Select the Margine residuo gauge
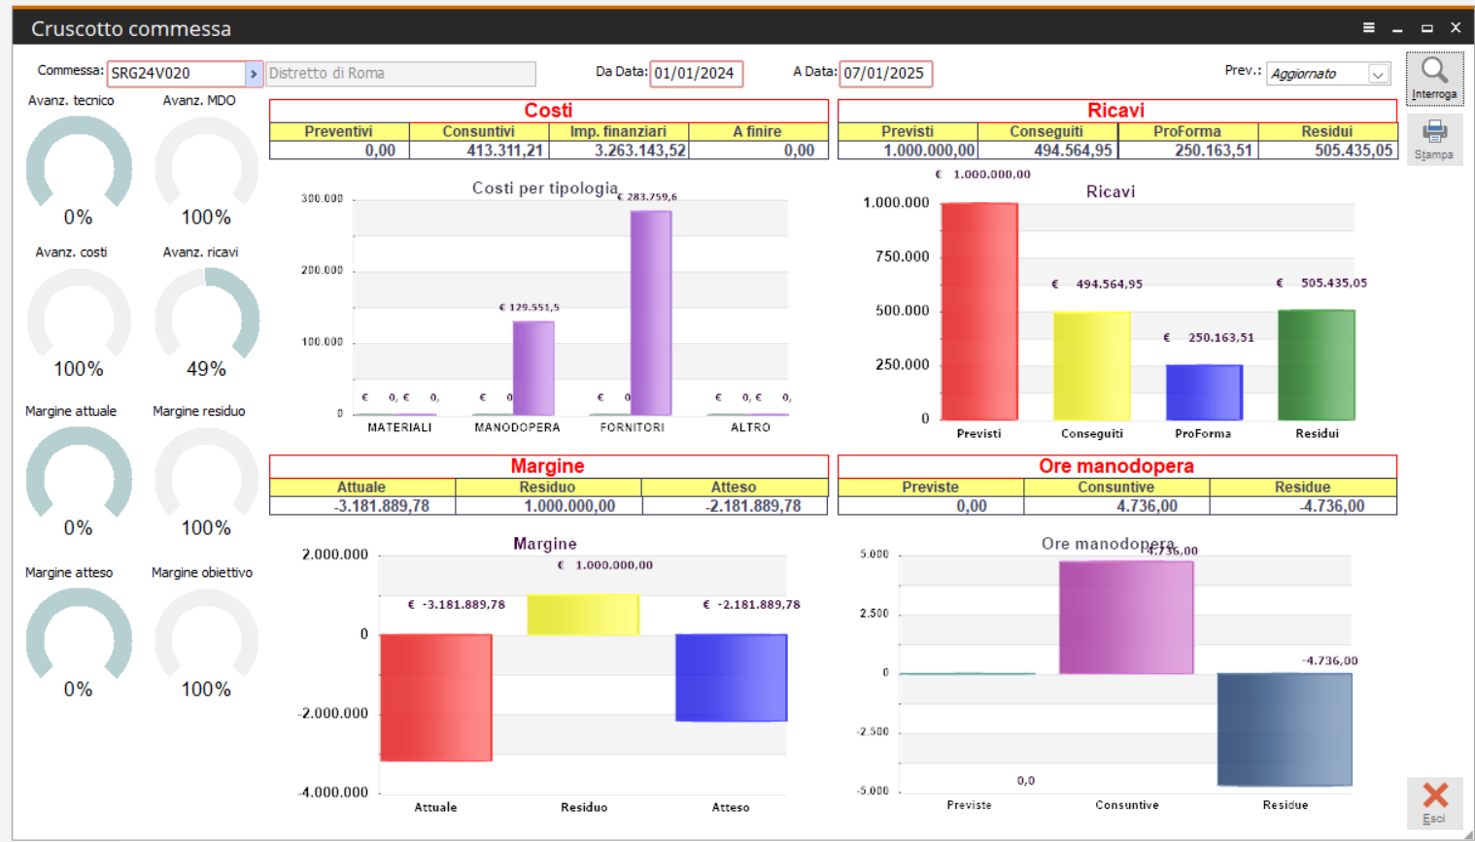 tap(207, 476)
